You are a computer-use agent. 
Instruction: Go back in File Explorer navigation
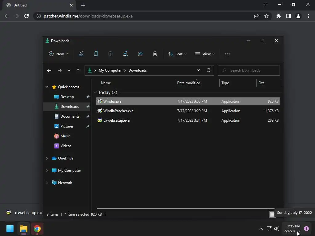[x=49, y=70]
